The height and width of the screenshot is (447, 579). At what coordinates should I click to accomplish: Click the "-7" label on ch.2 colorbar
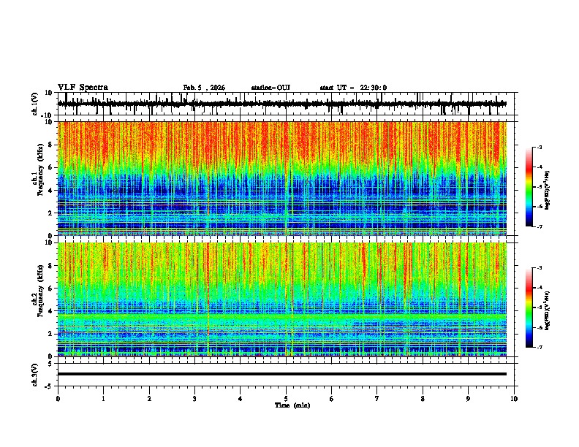tap(539, 347)
